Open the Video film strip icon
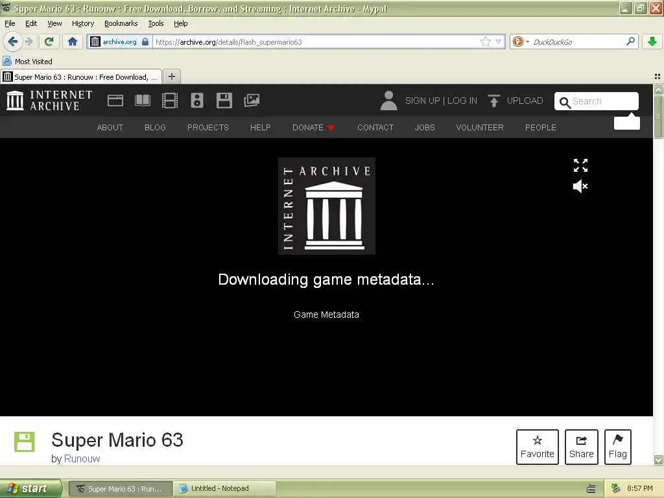 coord(170,101)
